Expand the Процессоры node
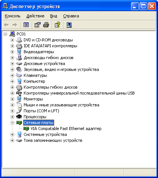Image resolution: width=158 pixels, height=178 pixels. pyautogui.click(x=12, y=117)
